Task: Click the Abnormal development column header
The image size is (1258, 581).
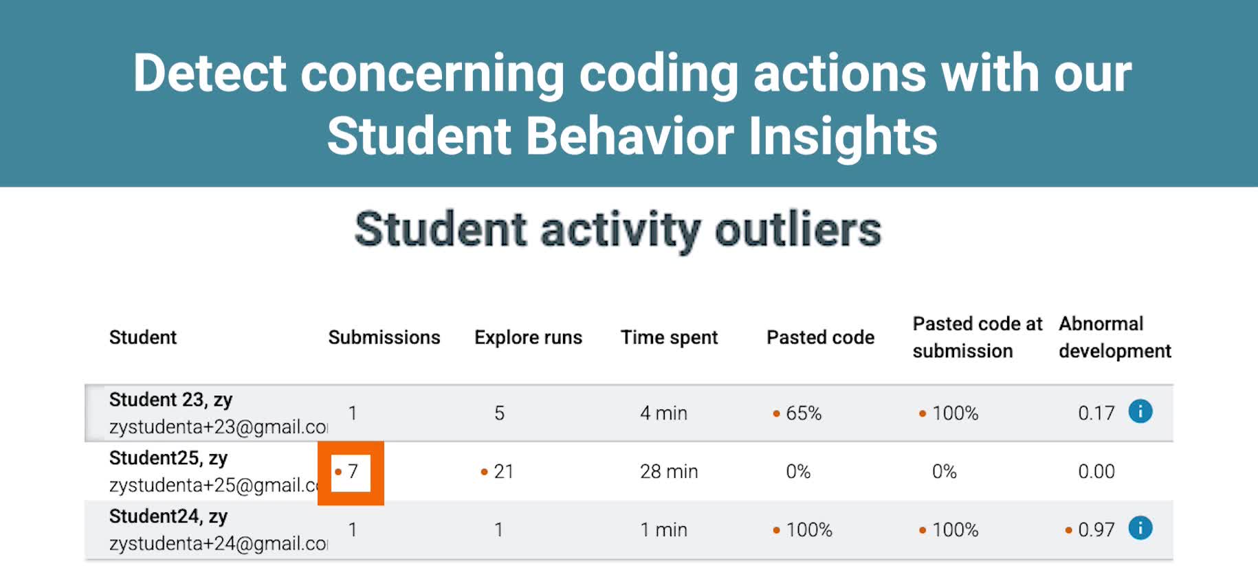Action: [1114, 337]
